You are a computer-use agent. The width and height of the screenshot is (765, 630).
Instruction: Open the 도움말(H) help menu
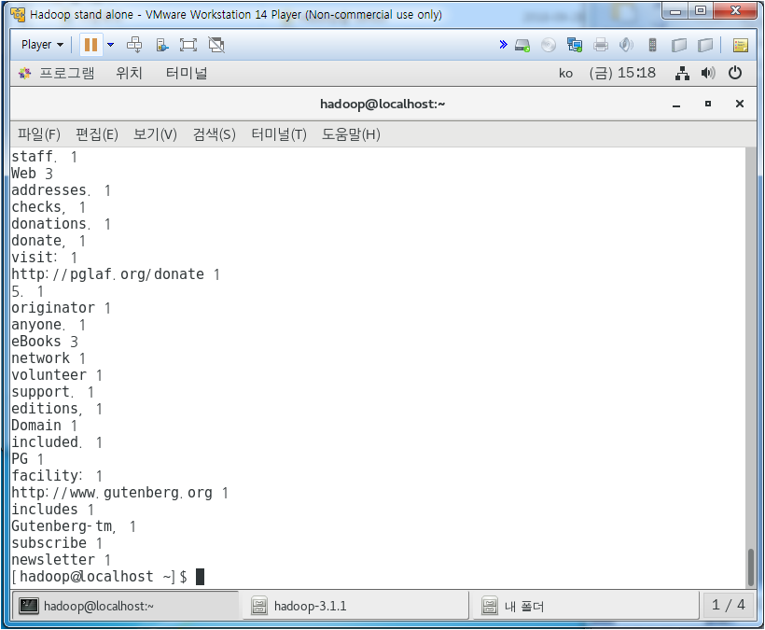(351, 134)
